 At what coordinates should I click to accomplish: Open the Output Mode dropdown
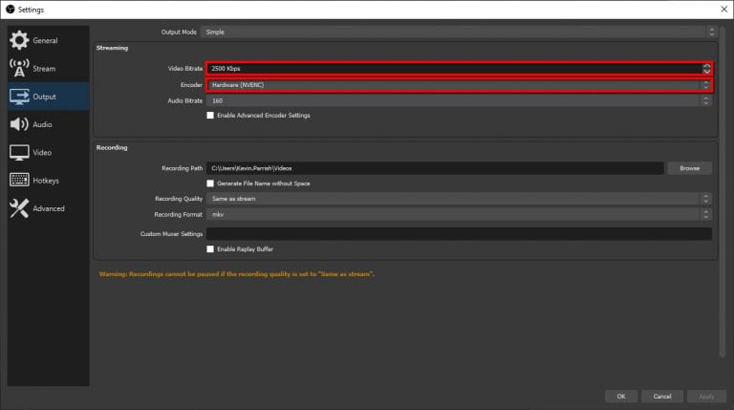(x=459, y=32)
